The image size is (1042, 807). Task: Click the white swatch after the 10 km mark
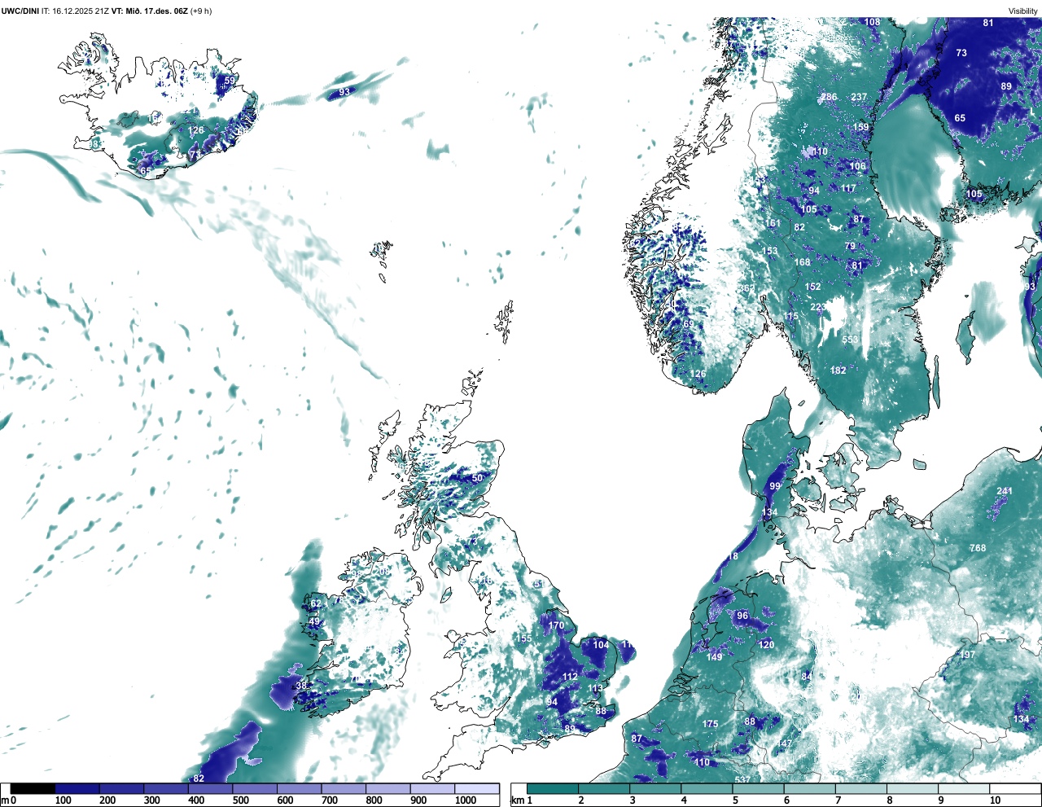[1015, 788]
